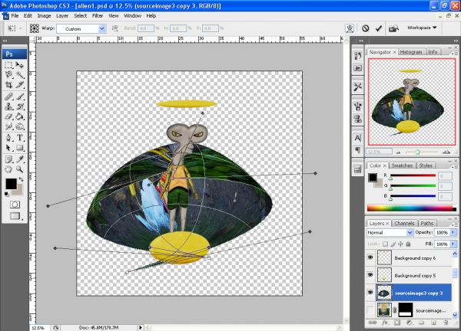The width and height of the screenshot is (461, 331).
Task: Cancel the warp transform
Action: [x=365, y=28]
